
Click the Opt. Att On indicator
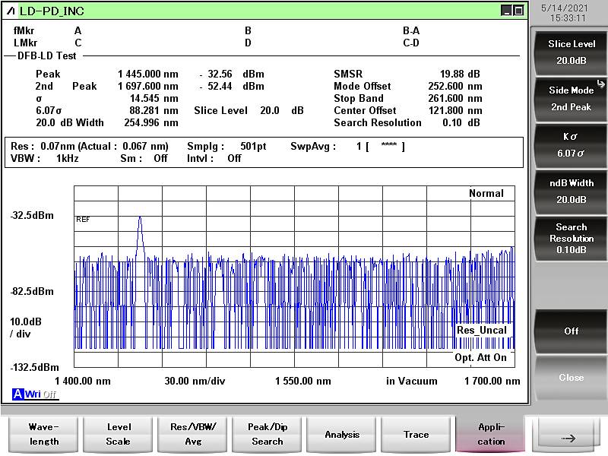coord(480,358)
